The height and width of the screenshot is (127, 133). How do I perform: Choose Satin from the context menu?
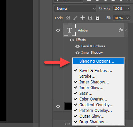tap(98, 93)
